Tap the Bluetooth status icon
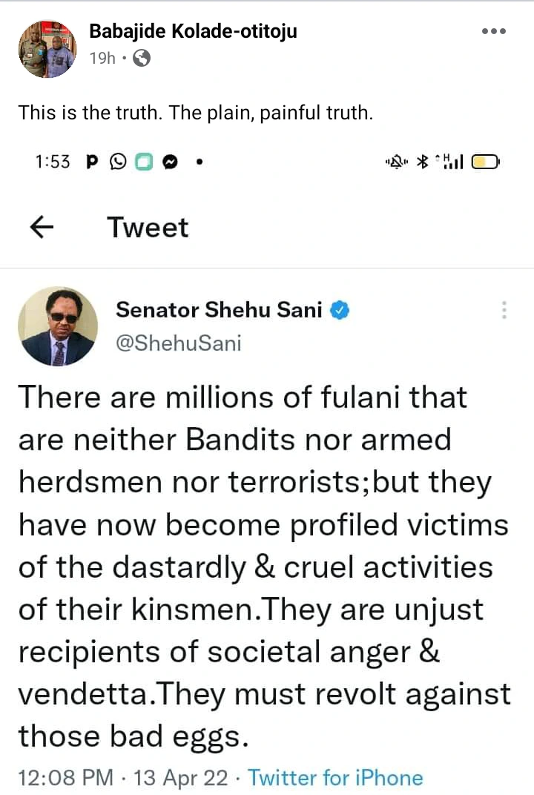Viewport: 534px width, 795px height. [x=422, y=161]
